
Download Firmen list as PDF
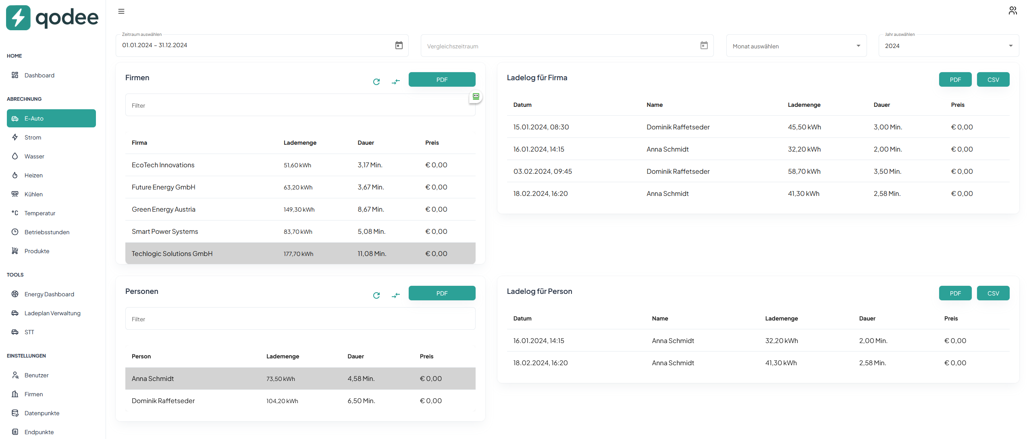click(442, 80)
